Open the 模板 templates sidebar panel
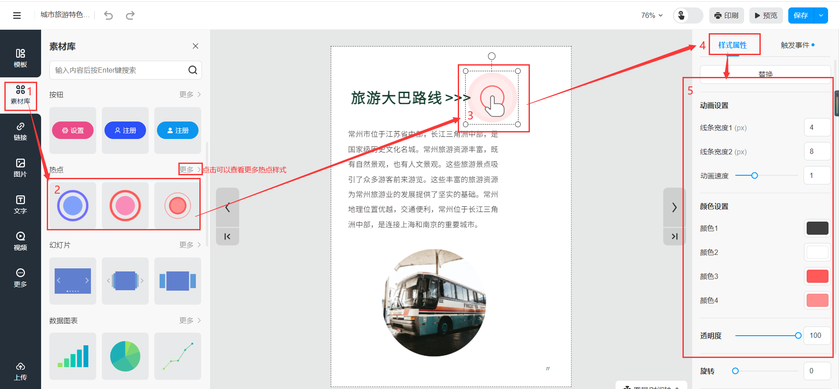 tap(21, 58)
